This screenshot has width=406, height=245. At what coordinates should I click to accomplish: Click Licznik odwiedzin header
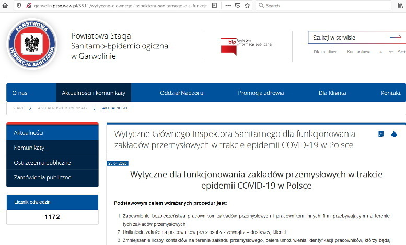pyautogui.click(x=52, y=202)
